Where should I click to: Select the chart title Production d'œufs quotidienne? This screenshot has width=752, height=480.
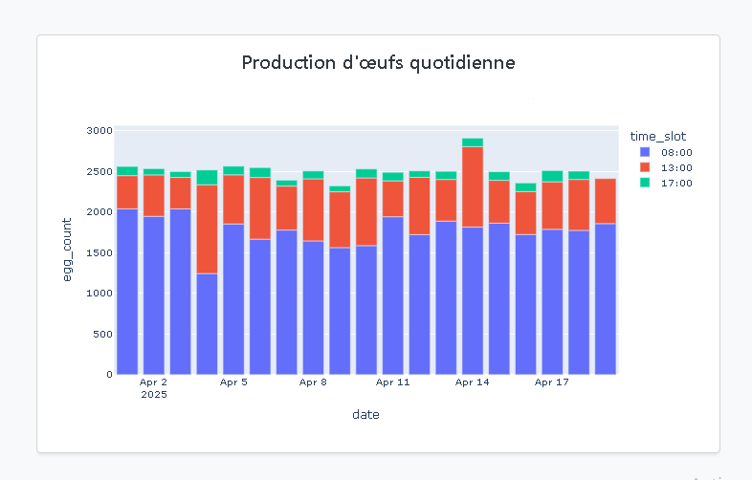click(x=378, y=63)
